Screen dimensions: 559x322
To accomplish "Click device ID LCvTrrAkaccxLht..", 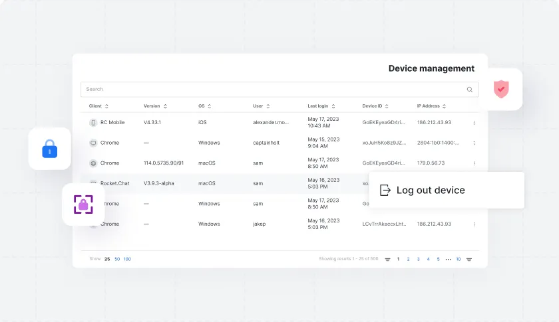I will tap(384, 224).
